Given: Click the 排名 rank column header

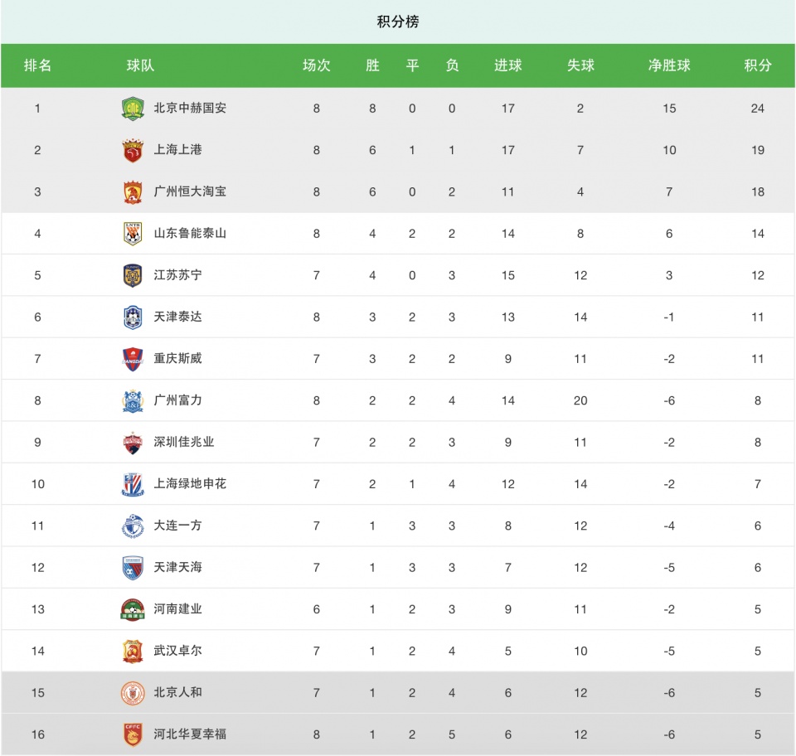Looking at the screenshot, I should [x=37, y=65].
